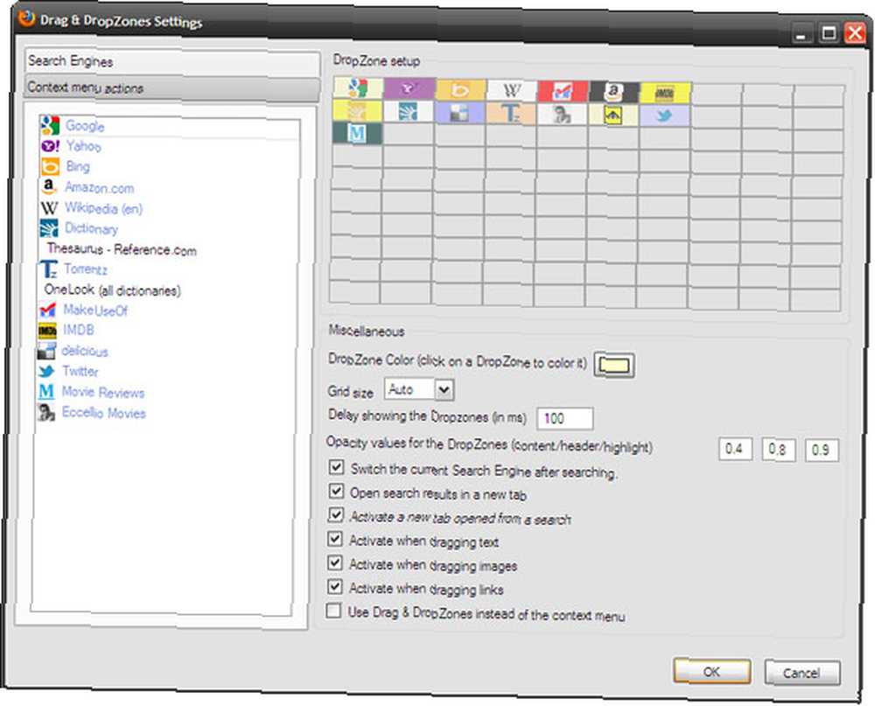Screen dimensions: 875x706
Task: Select the Yahoo list entry text
Action: [x=84, y=146]
